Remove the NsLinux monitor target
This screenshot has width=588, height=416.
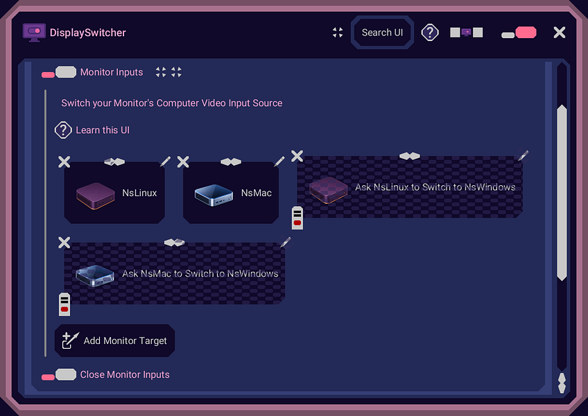pyautogui.click(x=64, y=162)
